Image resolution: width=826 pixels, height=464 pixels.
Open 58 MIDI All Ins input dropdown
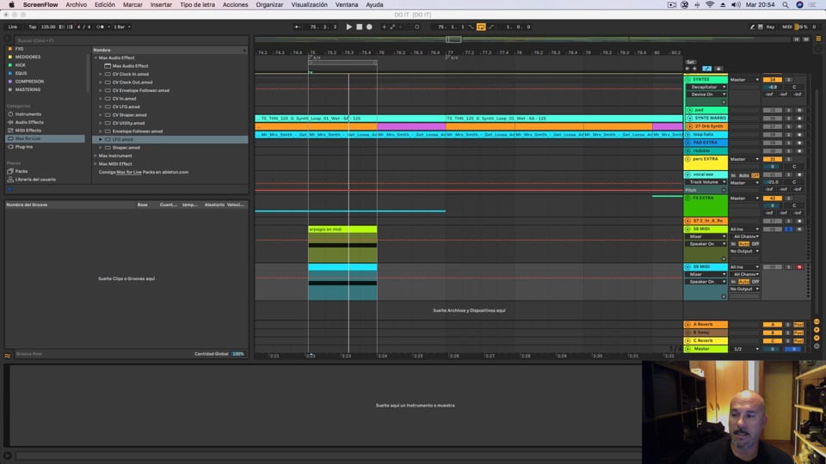click(x=744, y=229)
